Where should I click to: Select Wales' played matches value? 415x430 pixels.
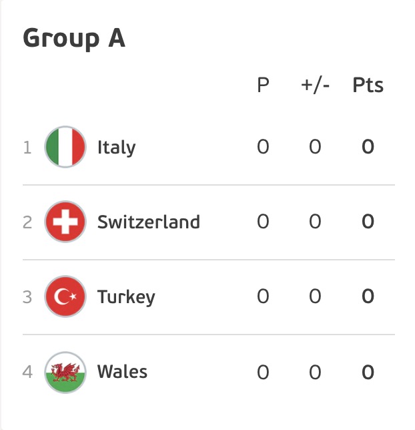tap(263, 373)
